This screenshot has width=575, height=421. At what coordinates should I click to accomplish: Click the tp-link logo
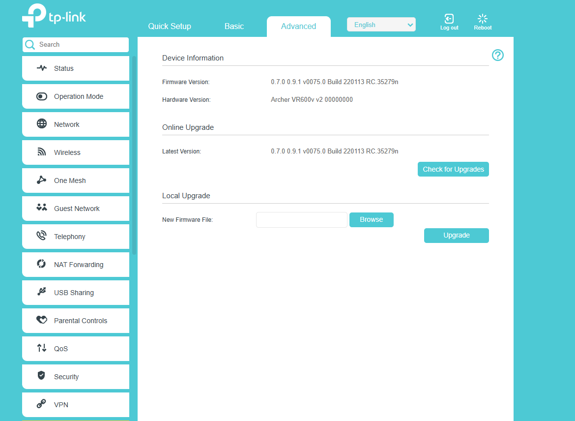click(54, 16)
